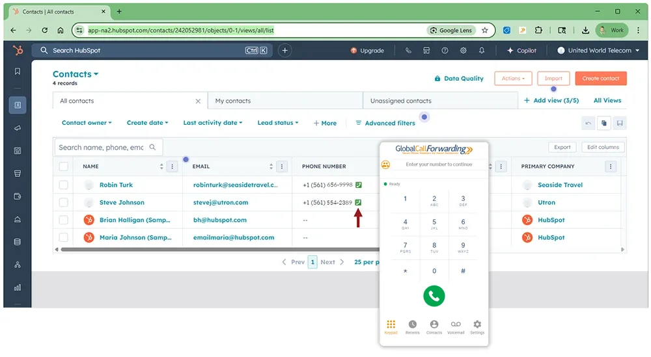Open the bookmarks icon in left sidebar

18,72
